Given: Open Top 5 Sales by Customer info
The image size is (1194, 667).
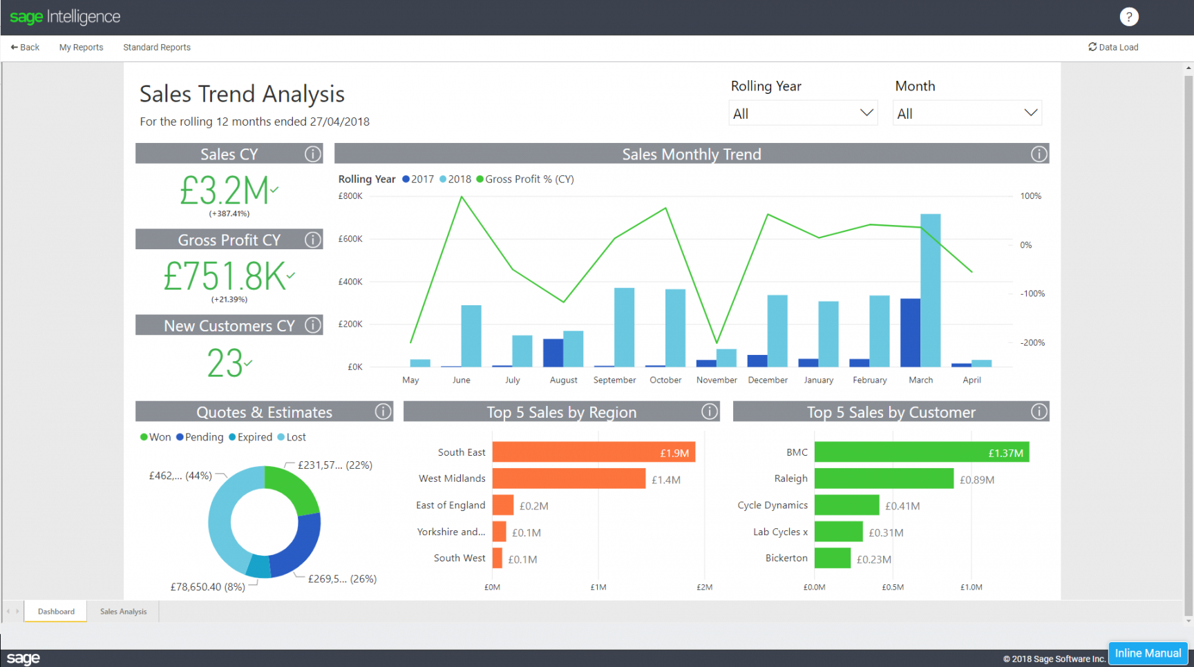Looking at the screenshot, I should click(1039, 412).
